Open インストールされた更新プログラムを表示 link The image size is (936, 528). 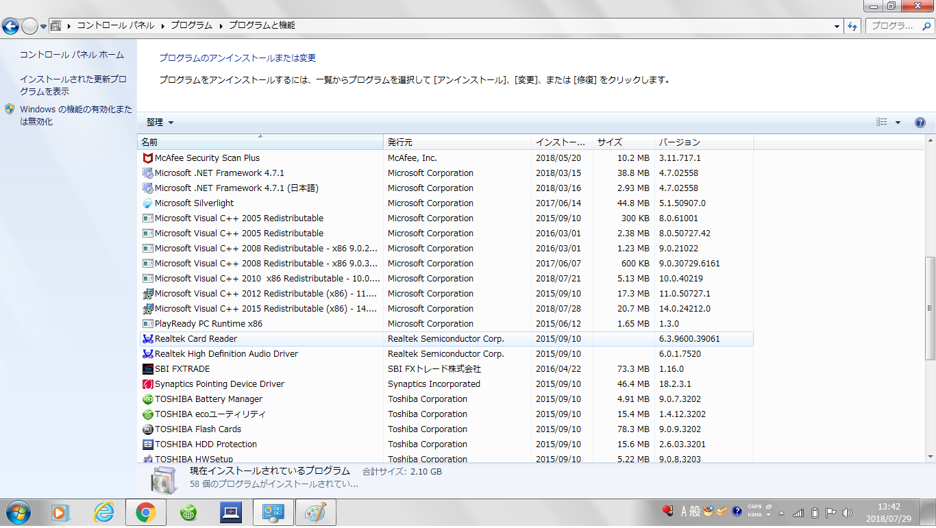pyautogui.click(x=73, y=86)
